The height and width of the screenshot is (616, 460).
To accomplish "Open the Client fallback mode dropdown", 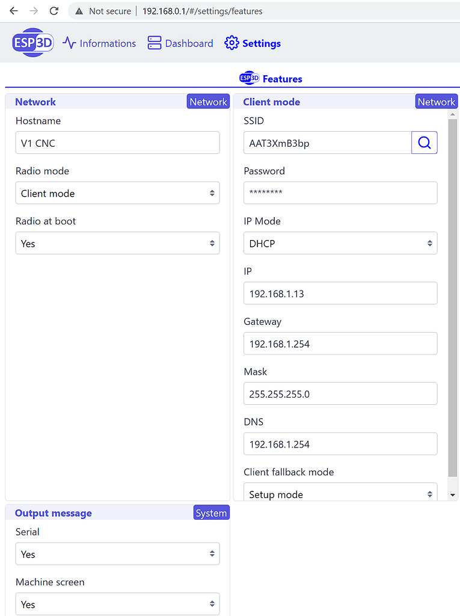I will (340, 493).
